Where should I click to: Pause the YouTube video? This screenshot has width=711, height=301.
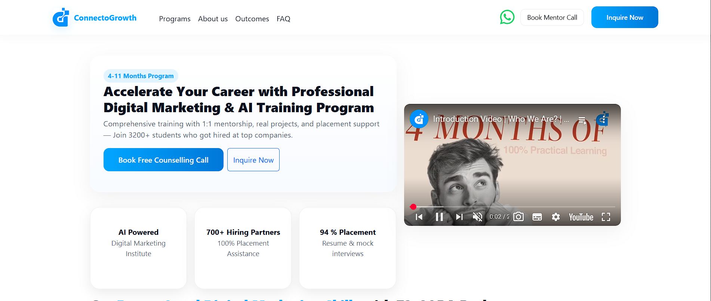tap(439, 217)
